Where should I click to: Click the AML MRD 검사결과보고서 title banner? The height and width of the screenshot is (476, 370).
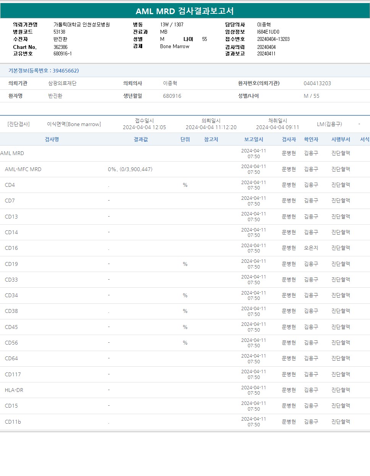click(x=185, y=11)
